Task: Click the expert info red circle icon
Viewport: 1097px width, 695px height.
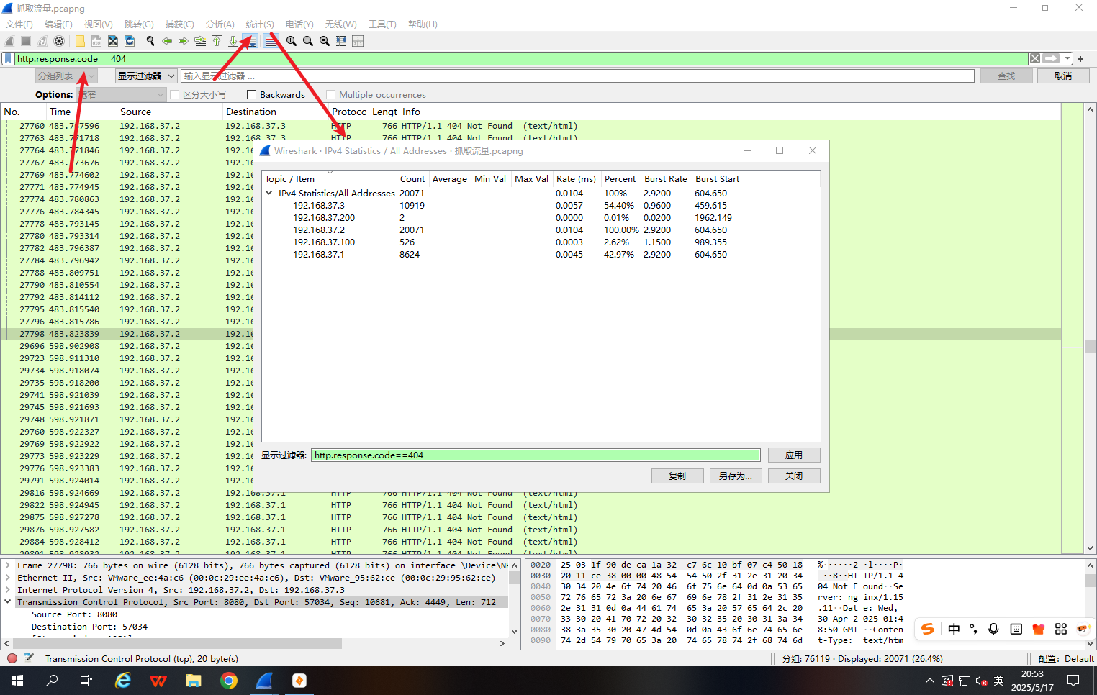Action: point(12,658)
